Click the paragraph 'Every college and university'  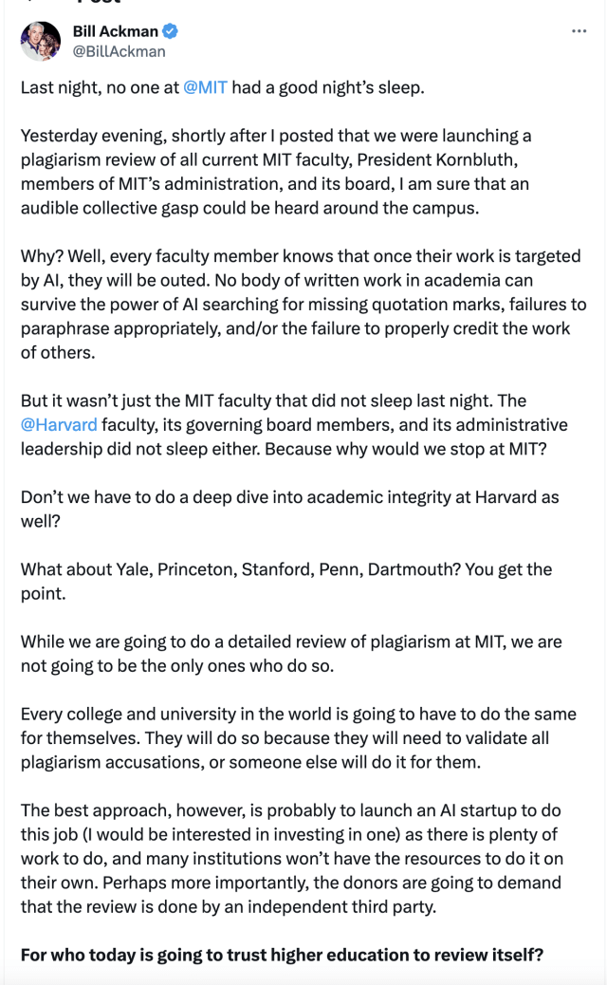tap(298, 738)
